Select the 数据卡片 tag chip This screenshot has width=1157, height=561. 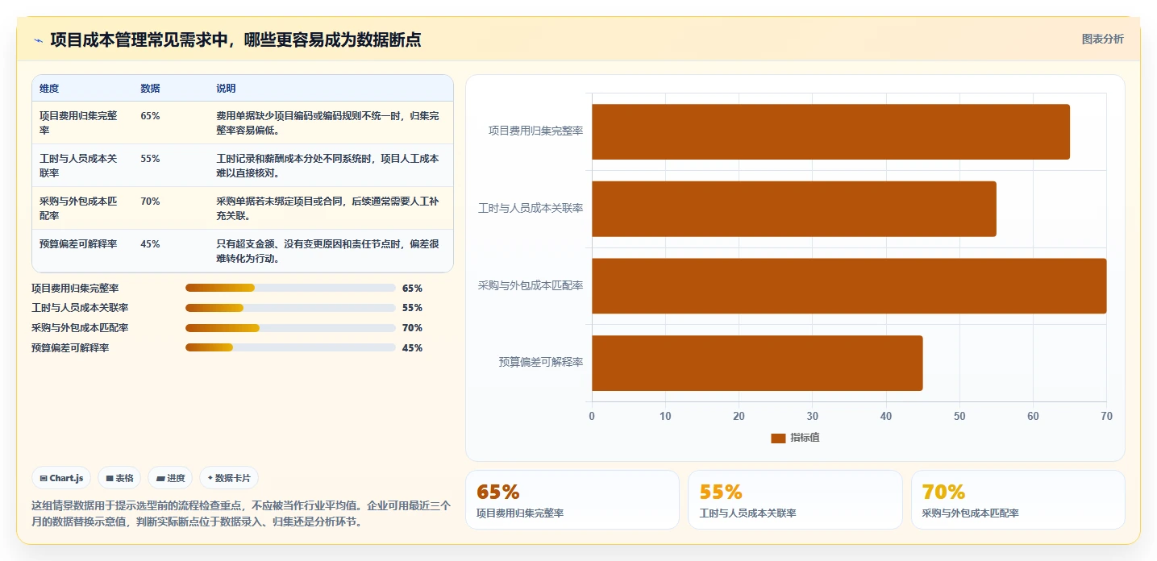pyautogui.click(x=229, y=478)
